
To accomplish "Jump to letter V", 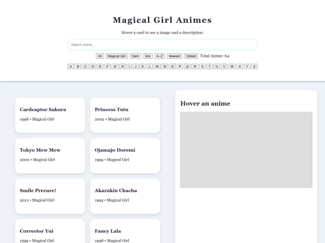I will tap(224, 67).
